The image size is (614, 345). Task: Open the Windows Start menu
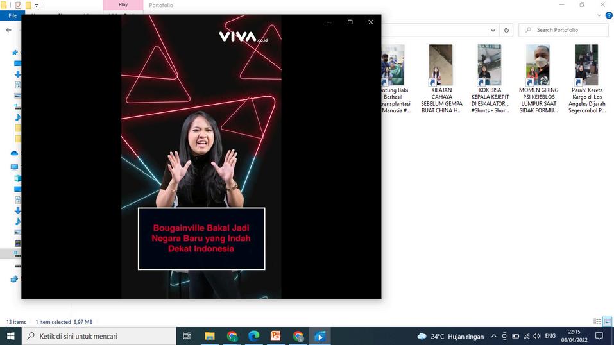click(10, 336)
